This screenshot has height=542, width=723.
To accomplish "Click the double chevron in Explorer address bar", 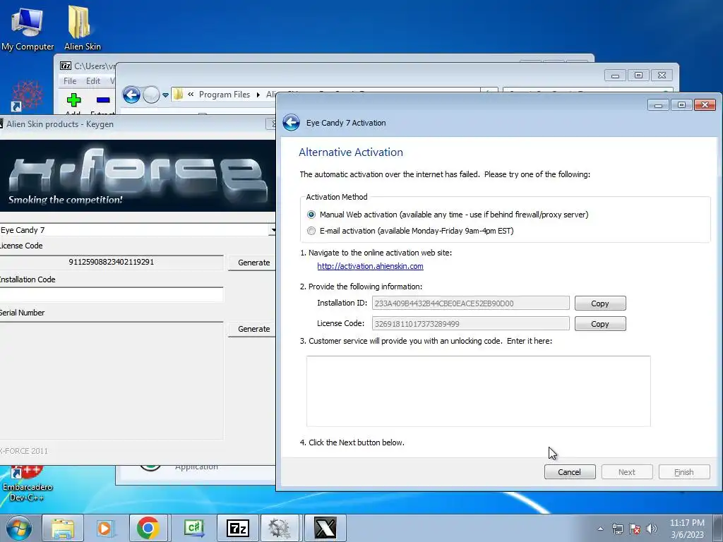I will 191,94.
